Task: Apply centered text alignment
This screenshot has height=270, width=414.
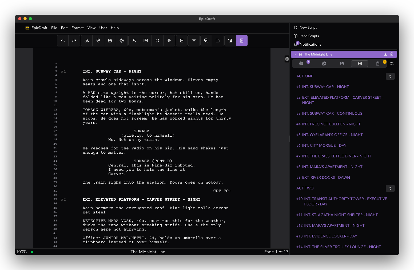Action: (x=194, y=41)
